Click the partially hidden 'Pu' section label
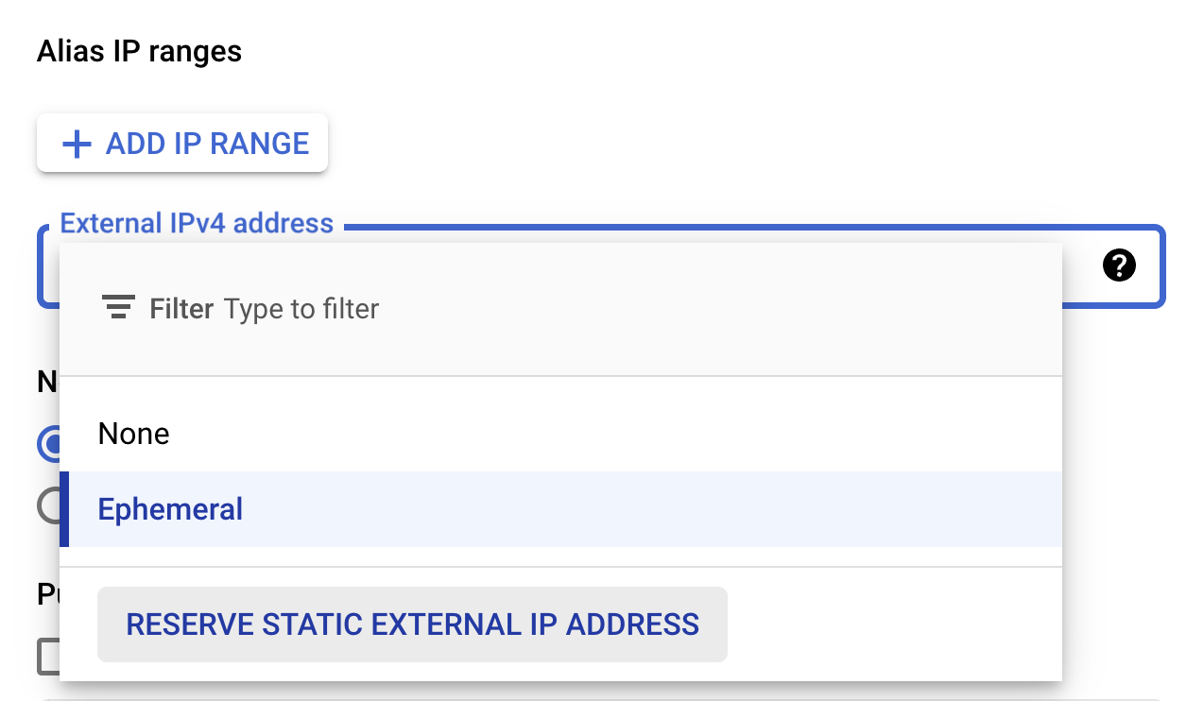The width and height of the screenshot is (1204, 701). [47, 594]
